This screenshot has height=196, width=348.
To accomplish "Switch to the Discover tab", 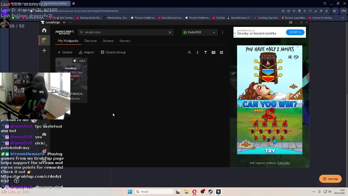I will 91,41.
